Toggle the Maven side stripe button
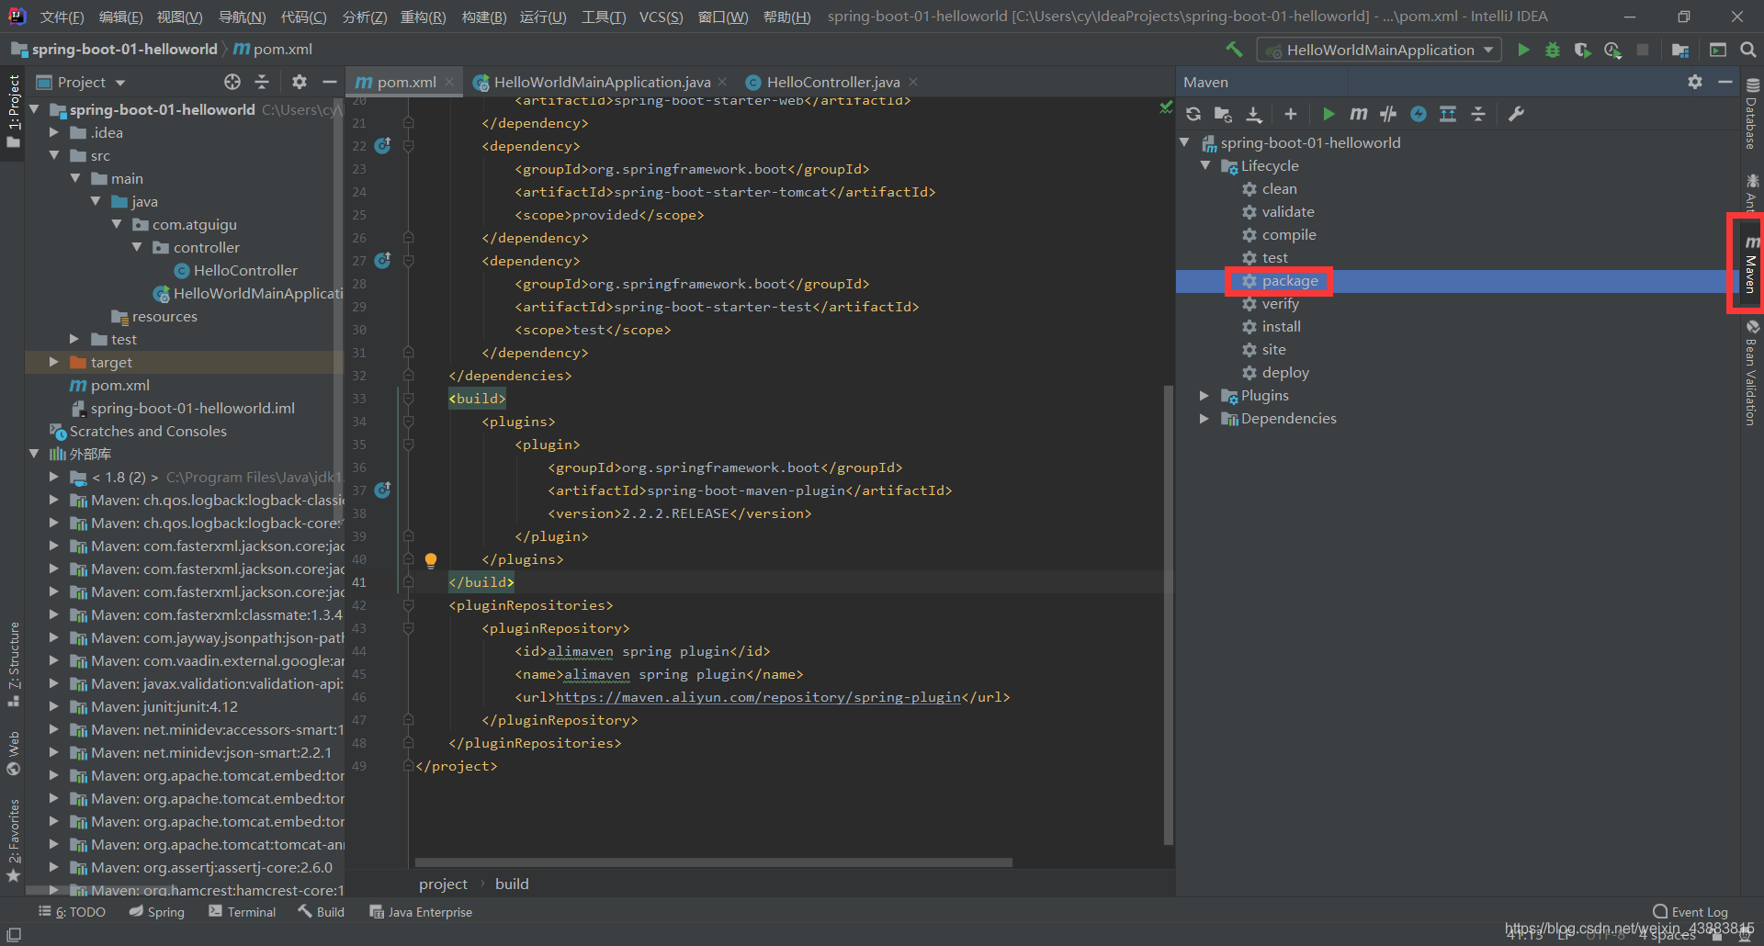This screenshot has height=946, width=1764. [1751, 265]
